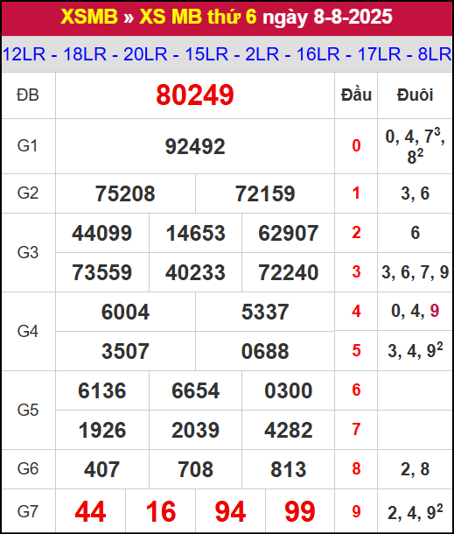This screenshot has height=534, width=454.
Task: Select the G2 number 75208
Action: (125, 193)
